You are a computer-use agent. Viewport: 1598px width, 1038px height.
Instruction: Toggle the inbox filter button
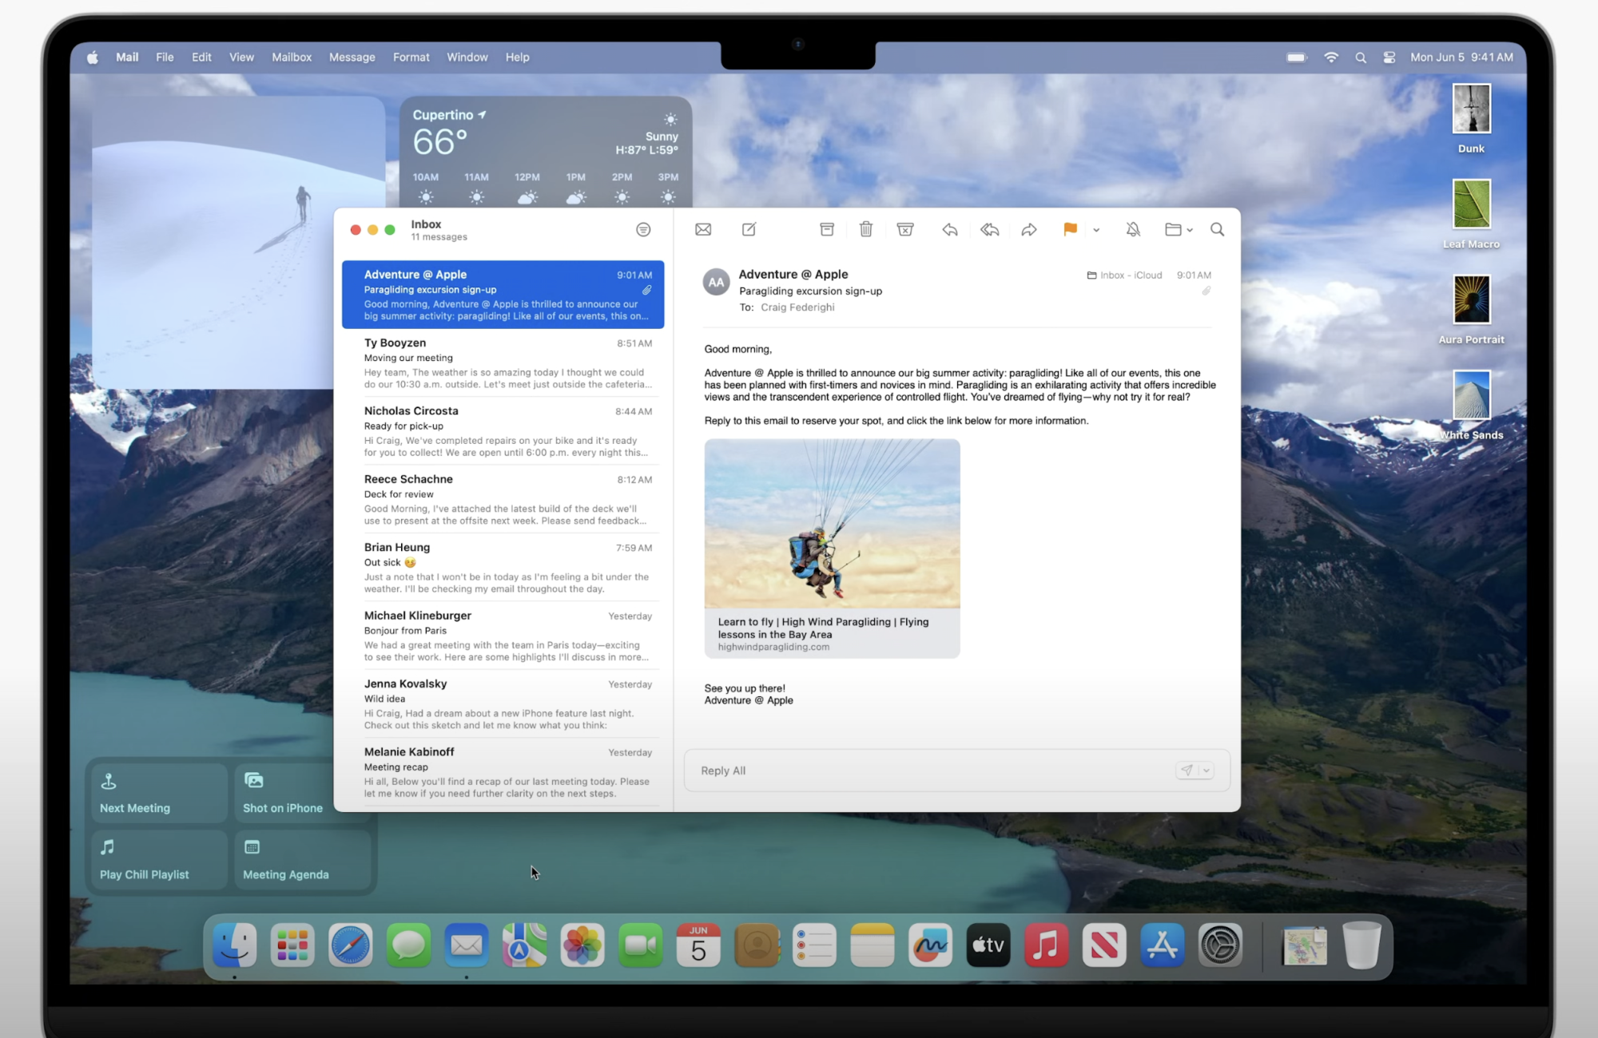643,230
